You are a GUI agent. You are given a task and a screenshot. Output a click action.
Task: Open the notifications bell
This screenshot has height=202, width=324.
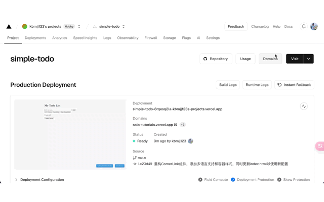304,26
